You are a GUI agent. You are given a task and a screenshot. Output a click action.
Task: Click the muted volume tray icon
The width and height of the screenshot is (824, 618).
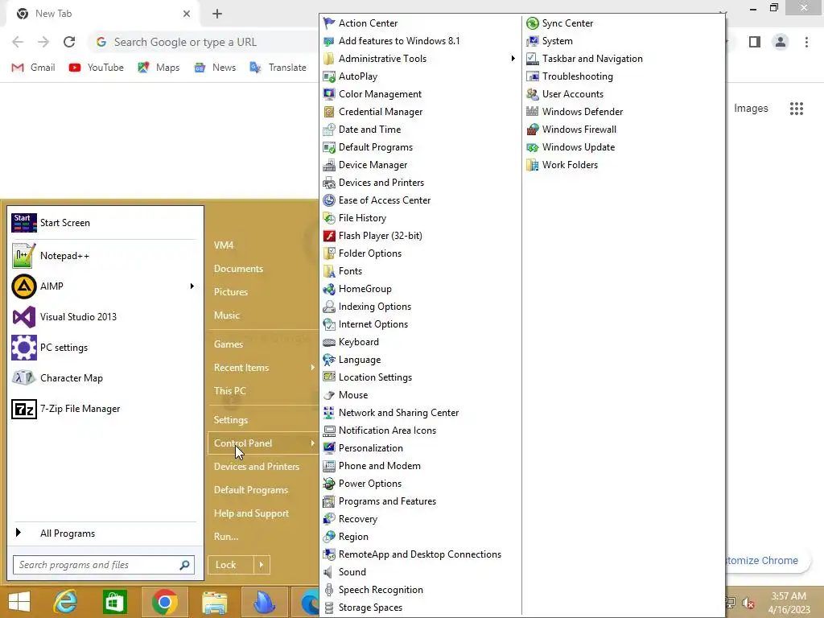tap(748, 603)
